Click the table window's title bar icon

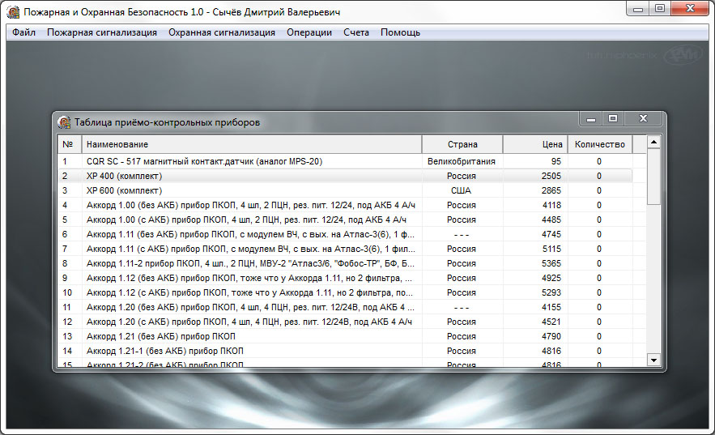pyautogui.click(x=64, y=122)
